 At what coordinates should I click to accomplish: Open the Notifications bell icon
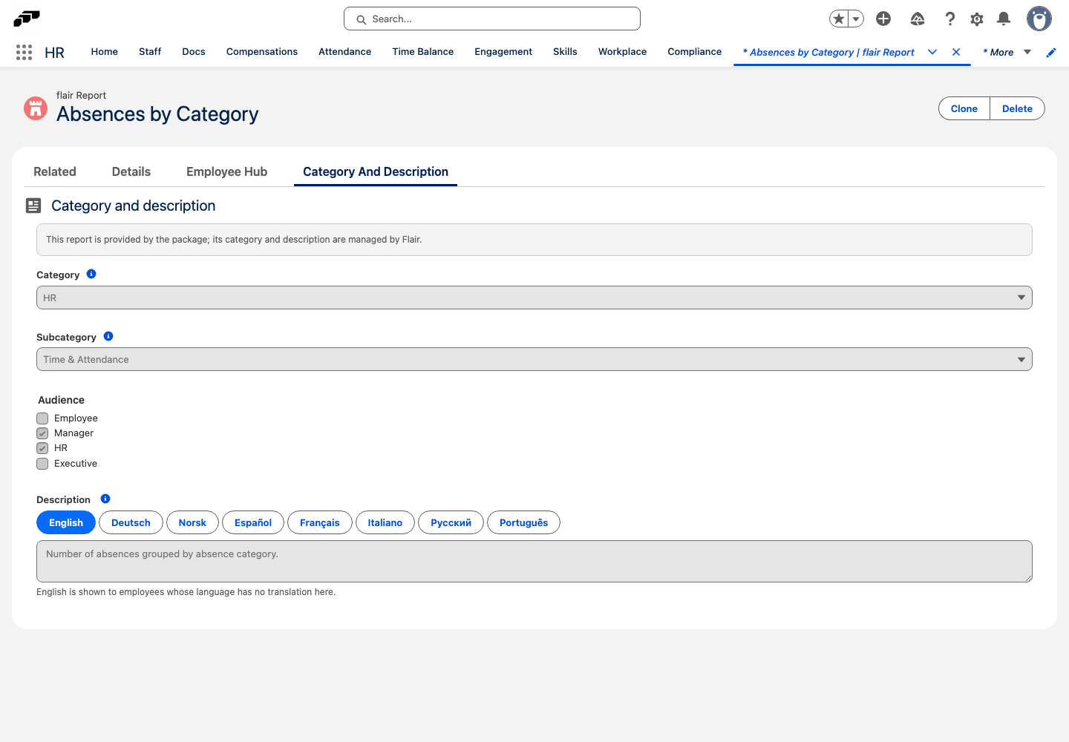[x=1004, y=19]
